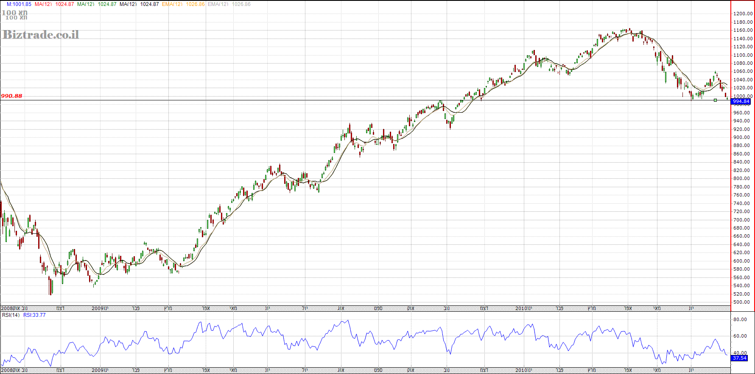Select the red MA(12) indicator label
Image resolution: width=755 pixels, height=374 pixels.
[43, 4]
